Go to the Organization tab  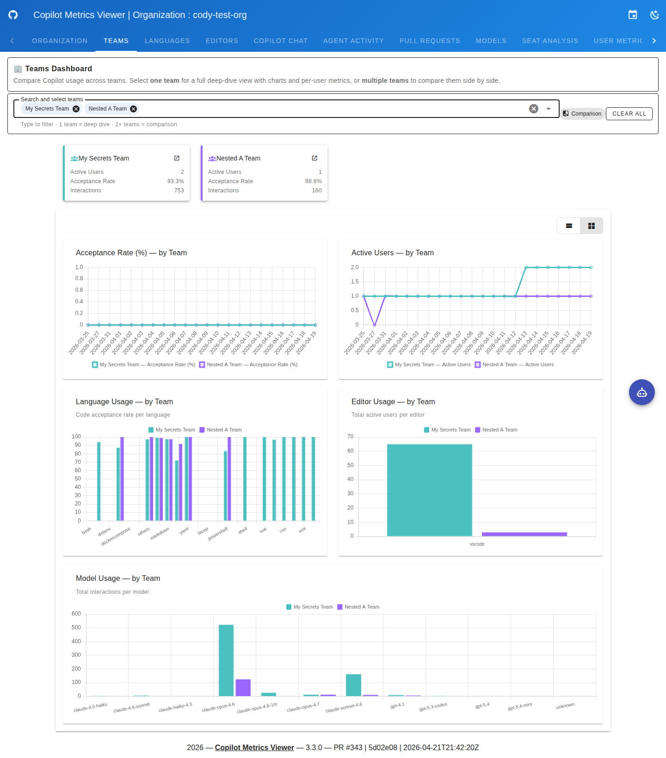coord(60,41)
